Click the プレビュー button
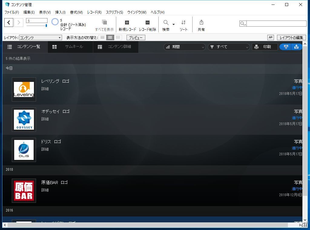 pos(136,37)
